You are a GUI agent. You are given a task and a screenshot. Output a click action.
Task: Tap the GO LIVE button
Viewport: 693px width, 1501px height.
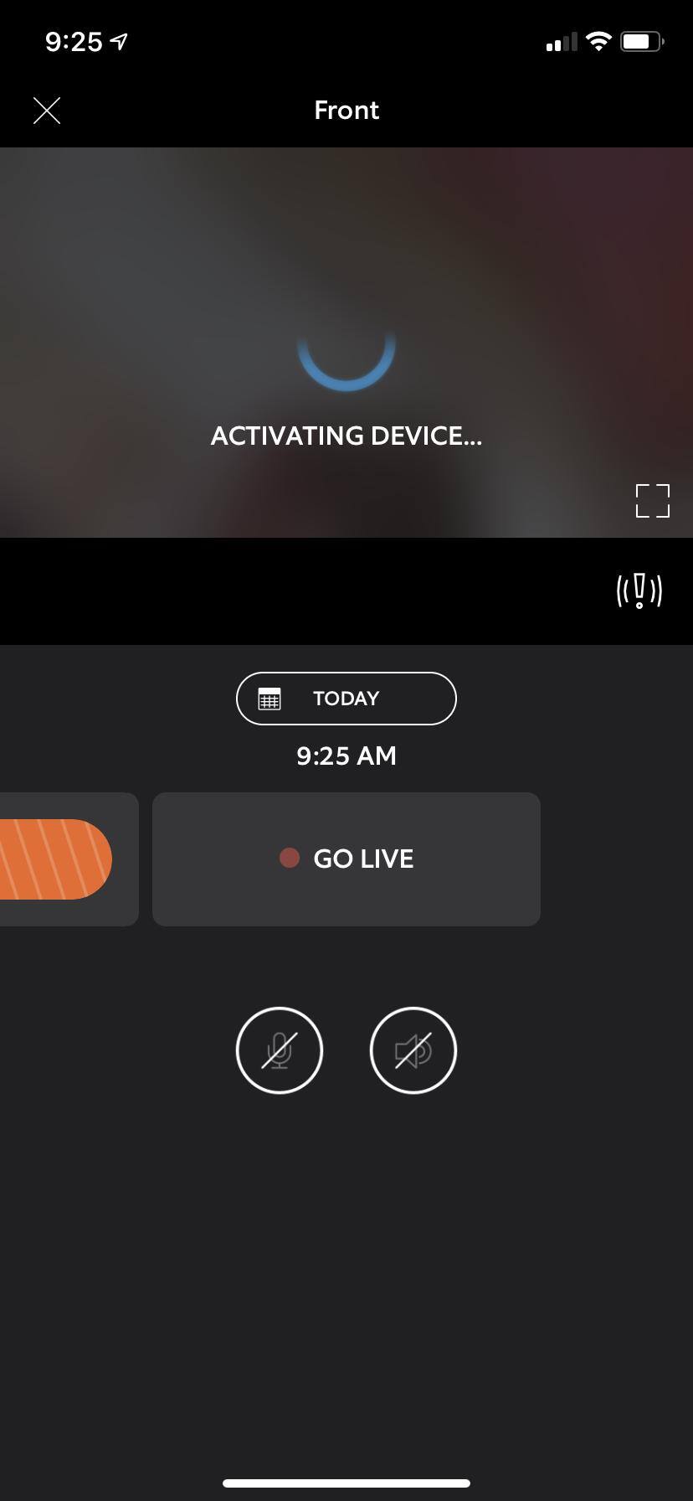click(x=346, y=859)
